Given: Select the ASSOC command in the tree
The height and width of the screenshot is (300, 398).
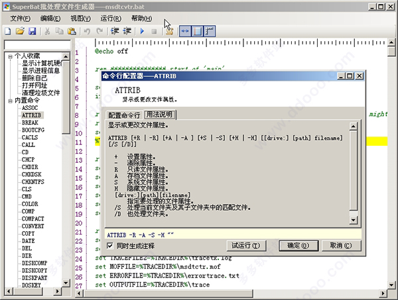Looking at the screenshot, I should point(30,108).
